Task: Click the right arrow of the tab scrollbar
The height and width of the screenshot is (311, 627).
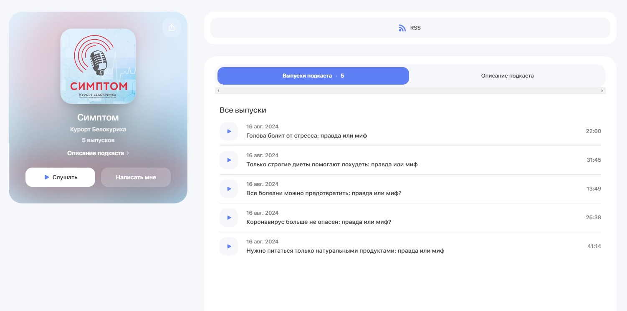Action: [602, 90]
